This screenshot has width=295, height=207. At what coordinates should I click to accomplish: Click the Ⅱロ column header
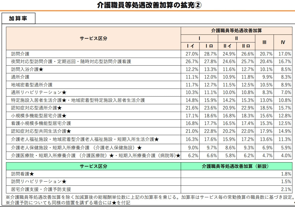[246, 46]
